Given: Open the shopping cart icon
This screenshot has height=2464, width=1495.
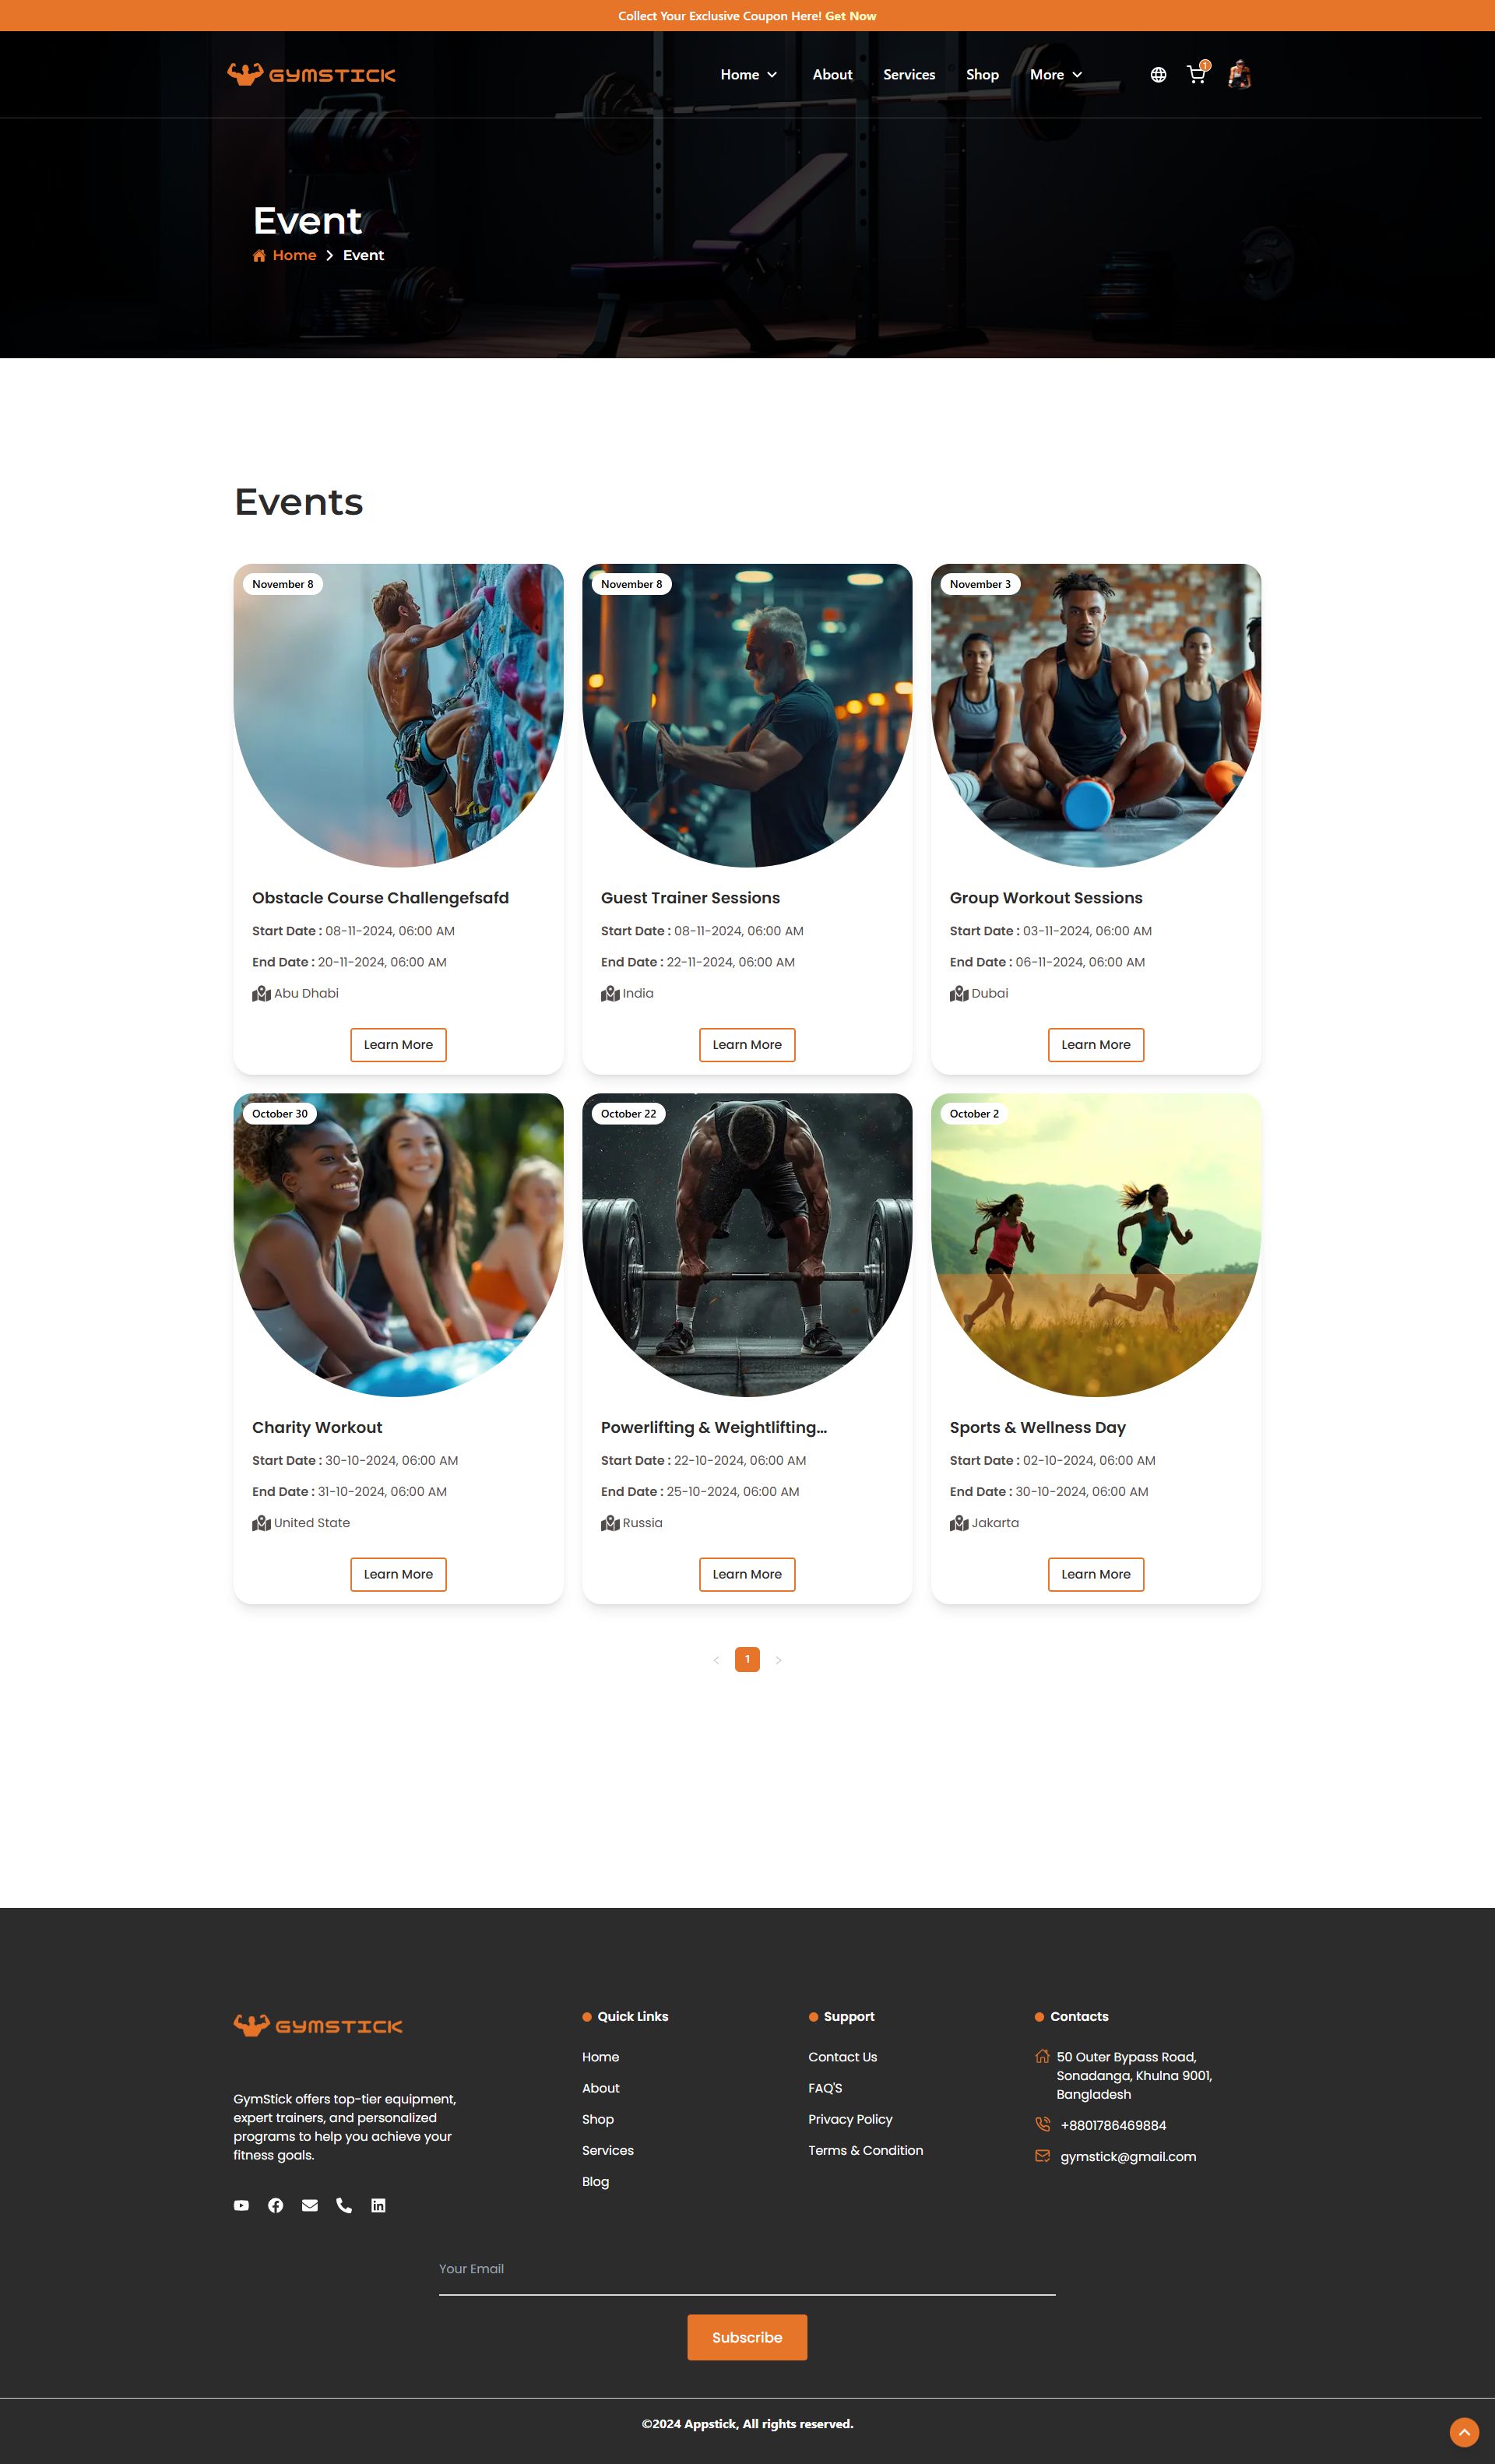Looking at the screenshot, I should [1196, 74].
